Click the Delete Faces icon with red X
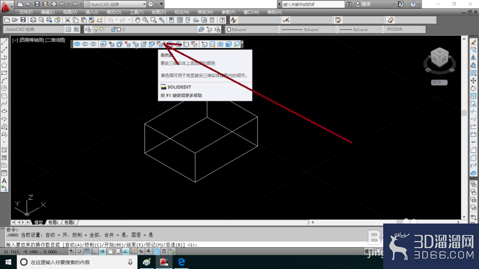479x269 pixels. 127,44
